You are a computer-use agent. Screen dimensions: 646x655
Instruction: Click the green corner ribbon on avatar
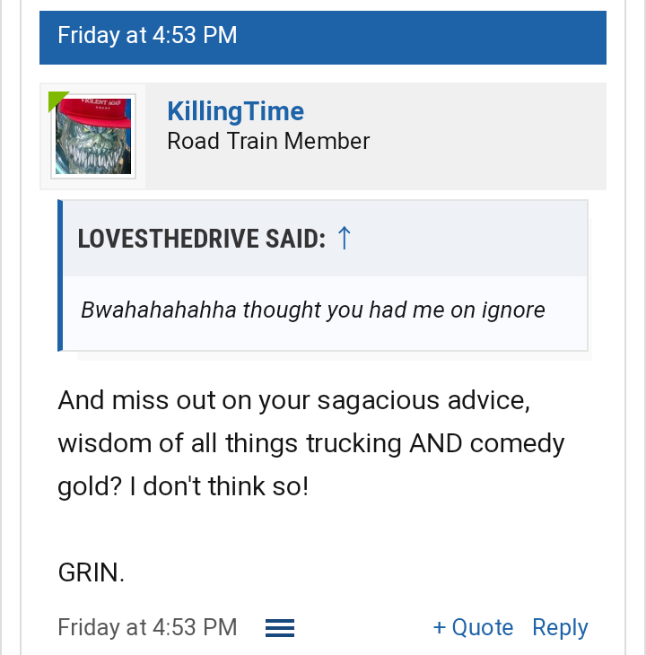(57, 100)
